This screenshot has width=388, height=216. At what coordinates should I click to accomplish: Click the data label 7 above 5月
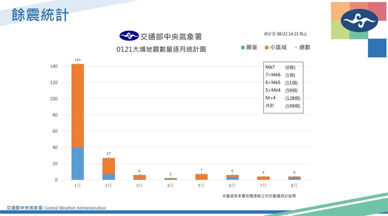(x=202, y=170)
